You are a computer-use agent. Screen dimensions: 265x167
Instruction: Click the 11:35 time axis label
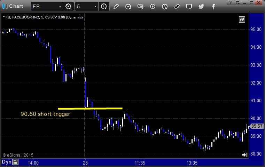140,163
